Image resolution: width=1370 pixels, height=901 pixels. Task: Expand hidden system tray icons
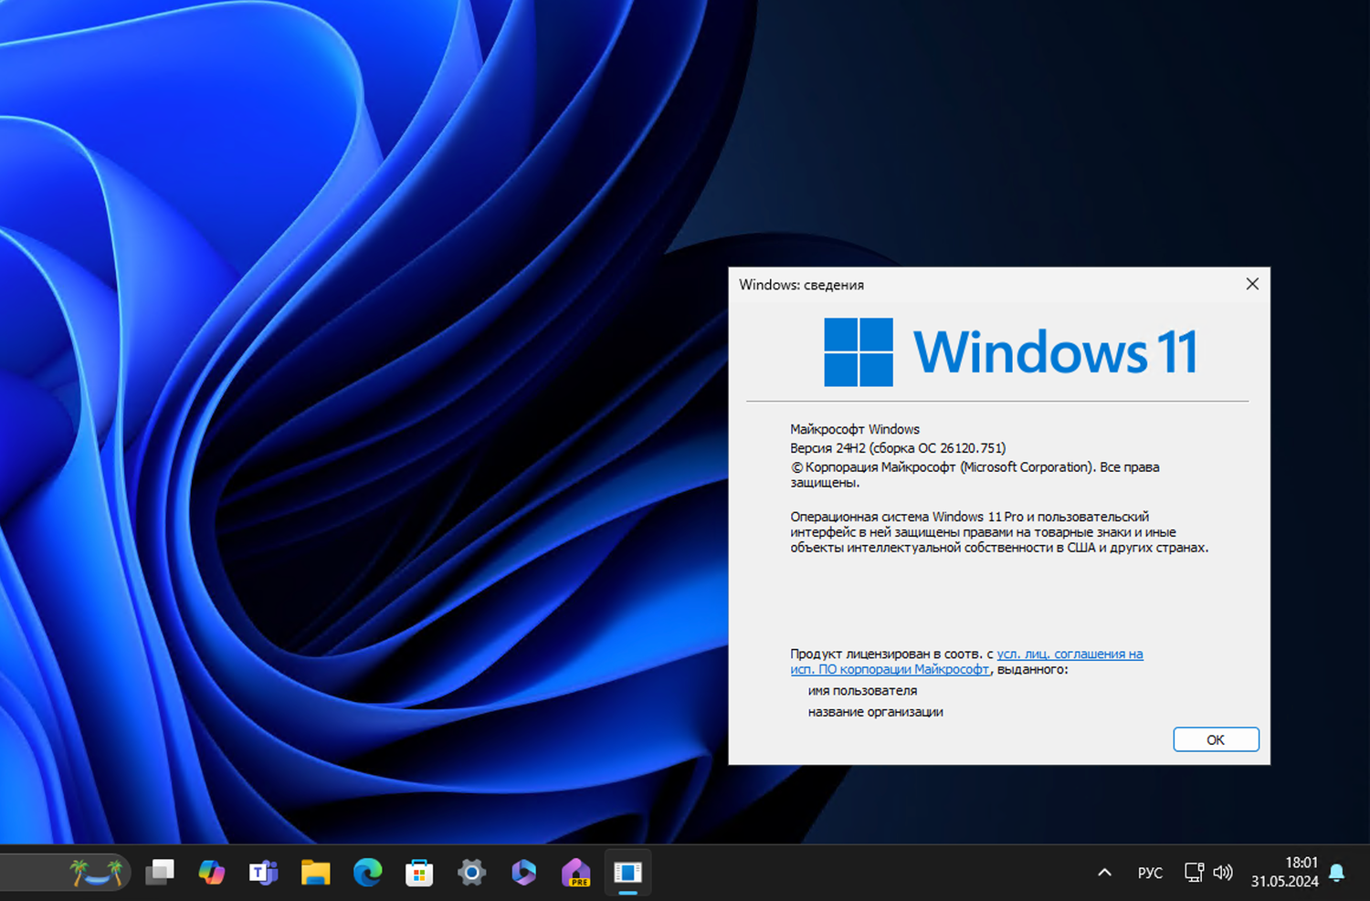click(x=1104, y=873)
